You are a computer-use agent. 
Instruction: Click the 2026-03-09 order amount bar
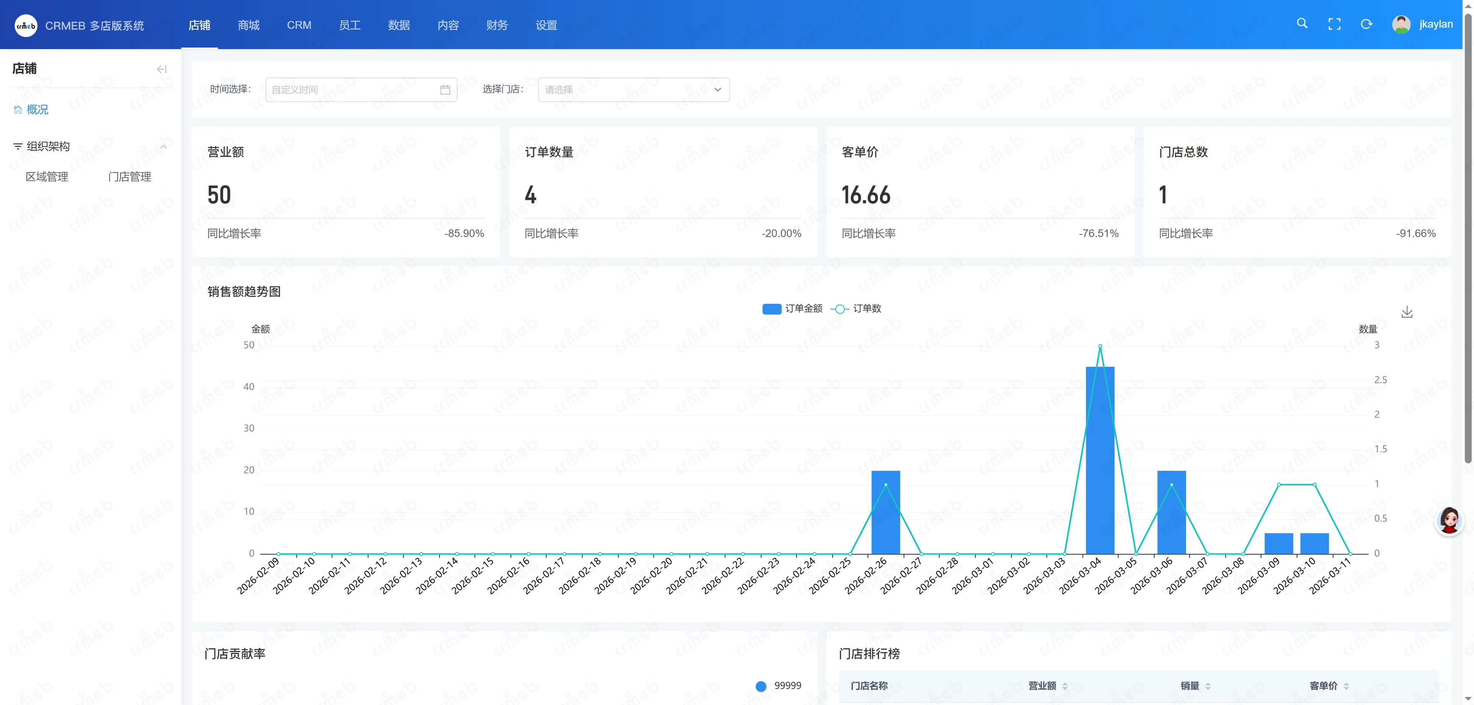(x=1279, y=543)
